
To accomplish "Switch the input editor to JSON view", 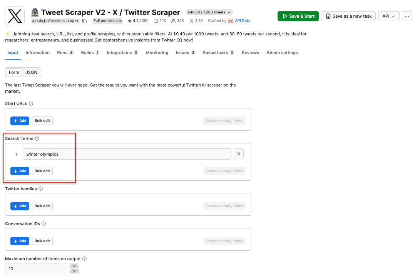I will pos(31,72).
